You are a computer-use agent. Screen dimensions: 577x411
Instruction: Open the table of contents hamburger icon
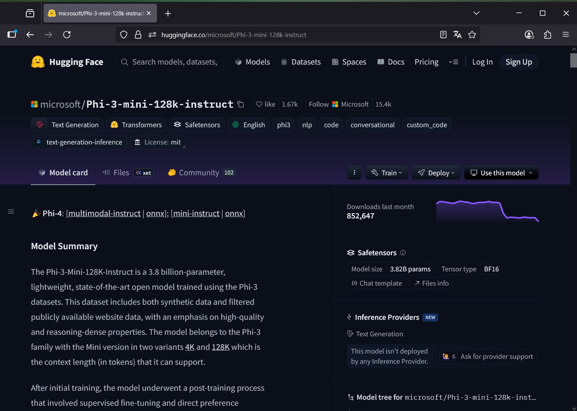[x=11, y=212]
